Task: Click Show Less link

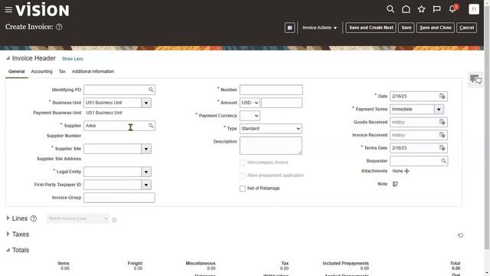Action: pos(73,59)
